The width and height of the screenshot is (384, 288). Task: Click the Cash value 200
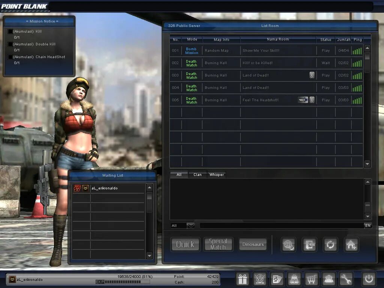pos(215,282)
